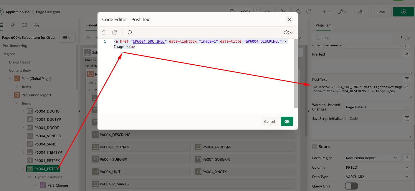Collapse the Requisition Report node
The image size is (415, 191).
click(x=10, y=95)
